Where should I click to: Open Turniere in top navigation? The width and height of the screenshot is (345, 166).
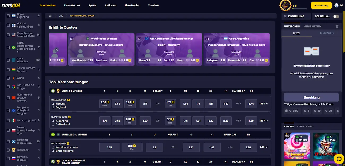coord(153,5)
